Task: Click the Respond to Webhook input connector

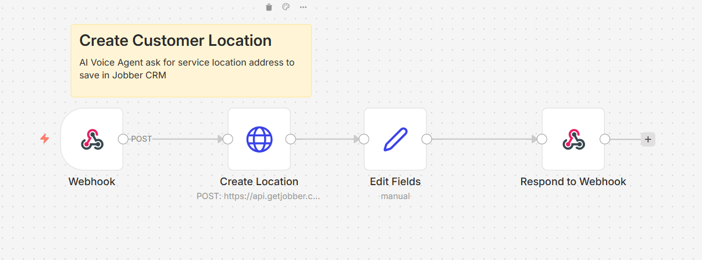Action: click(x=542, y=139)
